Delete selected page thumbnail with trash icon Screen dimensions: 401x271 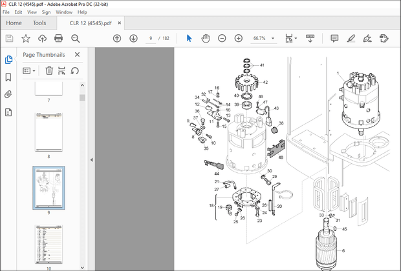click(49, 71)
